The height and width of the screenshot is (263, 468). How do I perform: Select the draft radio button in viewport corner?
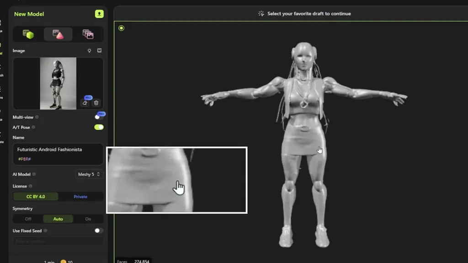pyautogui.click(x=121, y=28)
